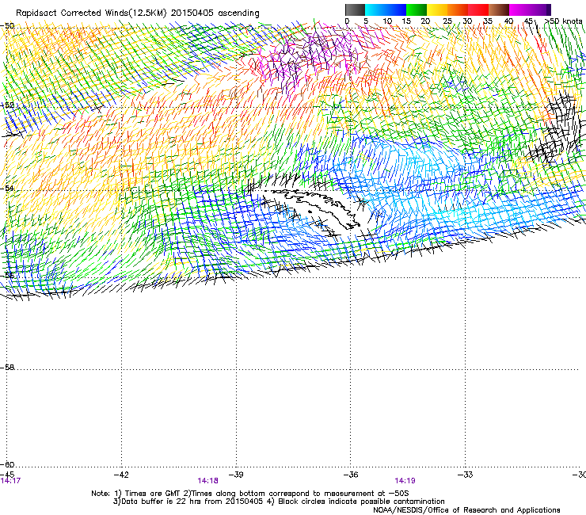The width and height of the screenshot is (586, 515).
Task: Click the legend label '25'
Action: [447, 21]
